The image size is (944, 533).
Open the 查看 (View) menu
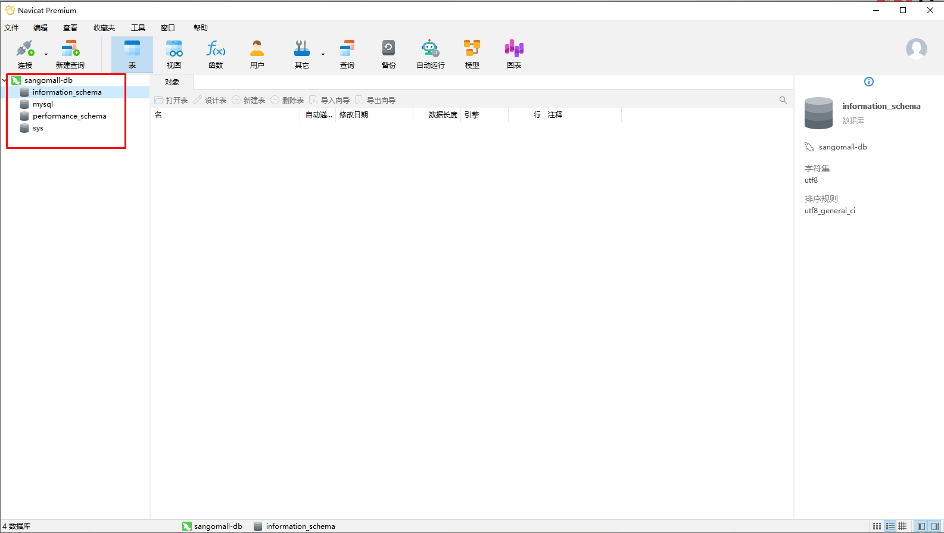pyautogui.click(x=70, y=28)
